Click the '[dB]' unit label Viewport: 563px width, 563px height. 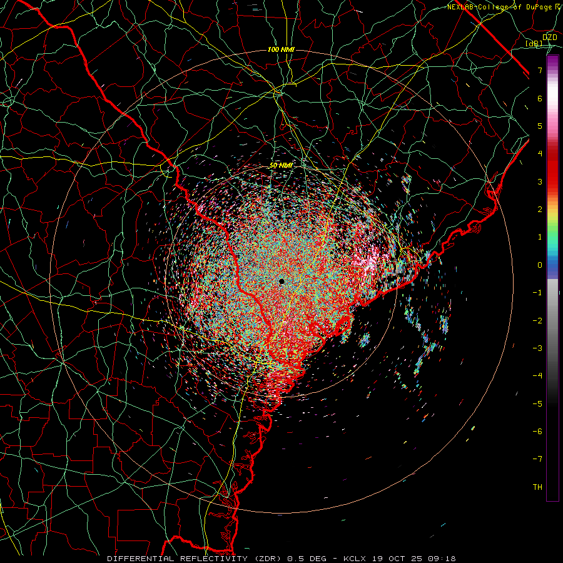point(534,44)
